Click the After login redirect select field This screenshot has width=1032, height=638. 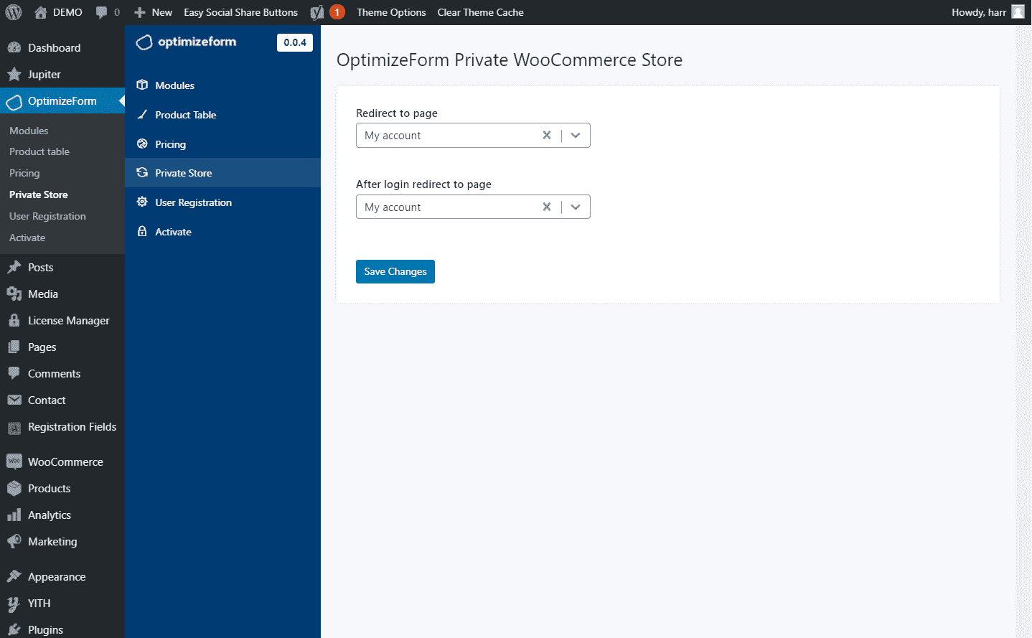coord(445,207)
